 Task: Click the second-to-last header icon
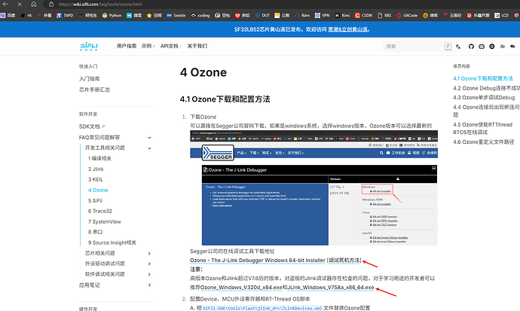[502, 47]
